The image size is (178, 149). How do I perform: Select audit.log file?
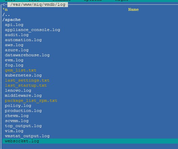click(x=17, y=35)
